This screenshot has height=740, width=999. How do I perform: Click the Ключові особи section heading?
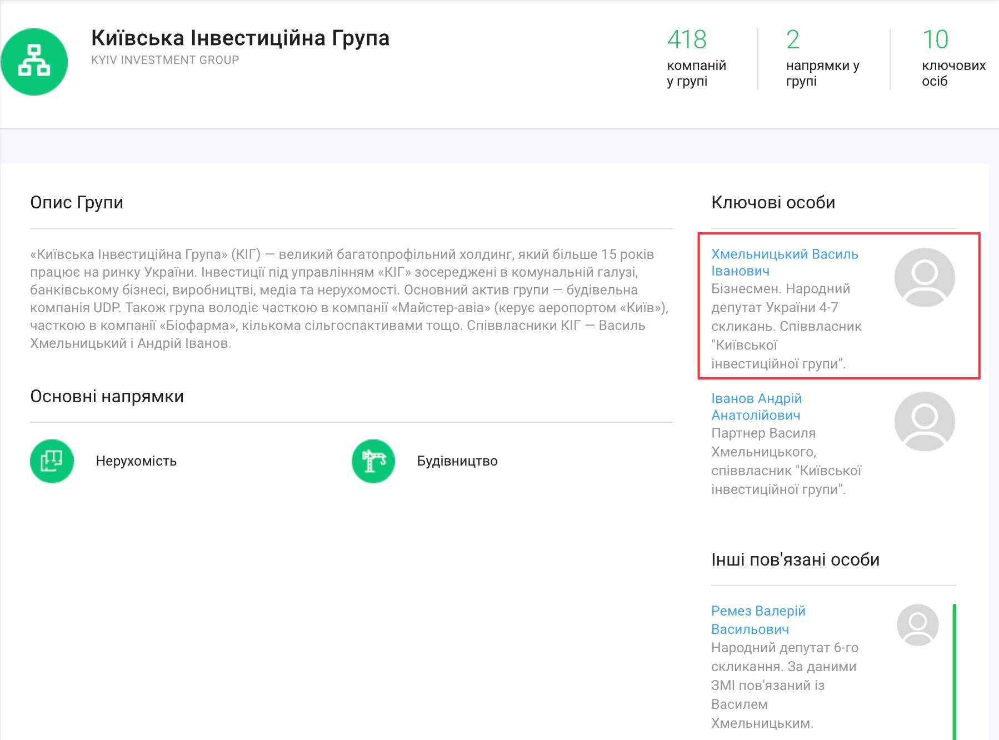tap(773, 202)
